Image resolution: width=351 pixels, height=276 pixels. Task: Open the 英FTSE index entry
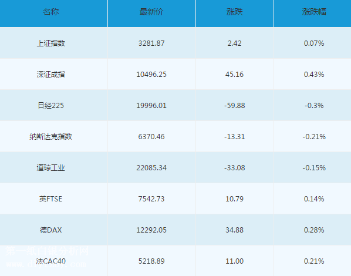click(51, 198)
